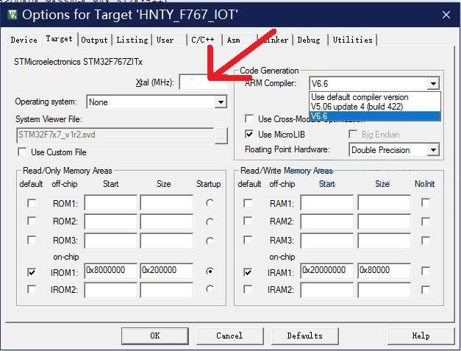Edit IROM1 Start address 0x8000000
Screen dimensions: 461x351
[x=110, y=271]
